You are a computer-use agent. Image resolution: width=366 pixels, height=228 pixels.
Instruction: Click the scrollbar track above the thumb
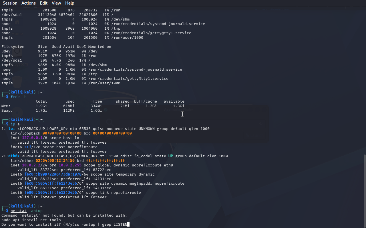pyautogui.click(x=365, y=80)
